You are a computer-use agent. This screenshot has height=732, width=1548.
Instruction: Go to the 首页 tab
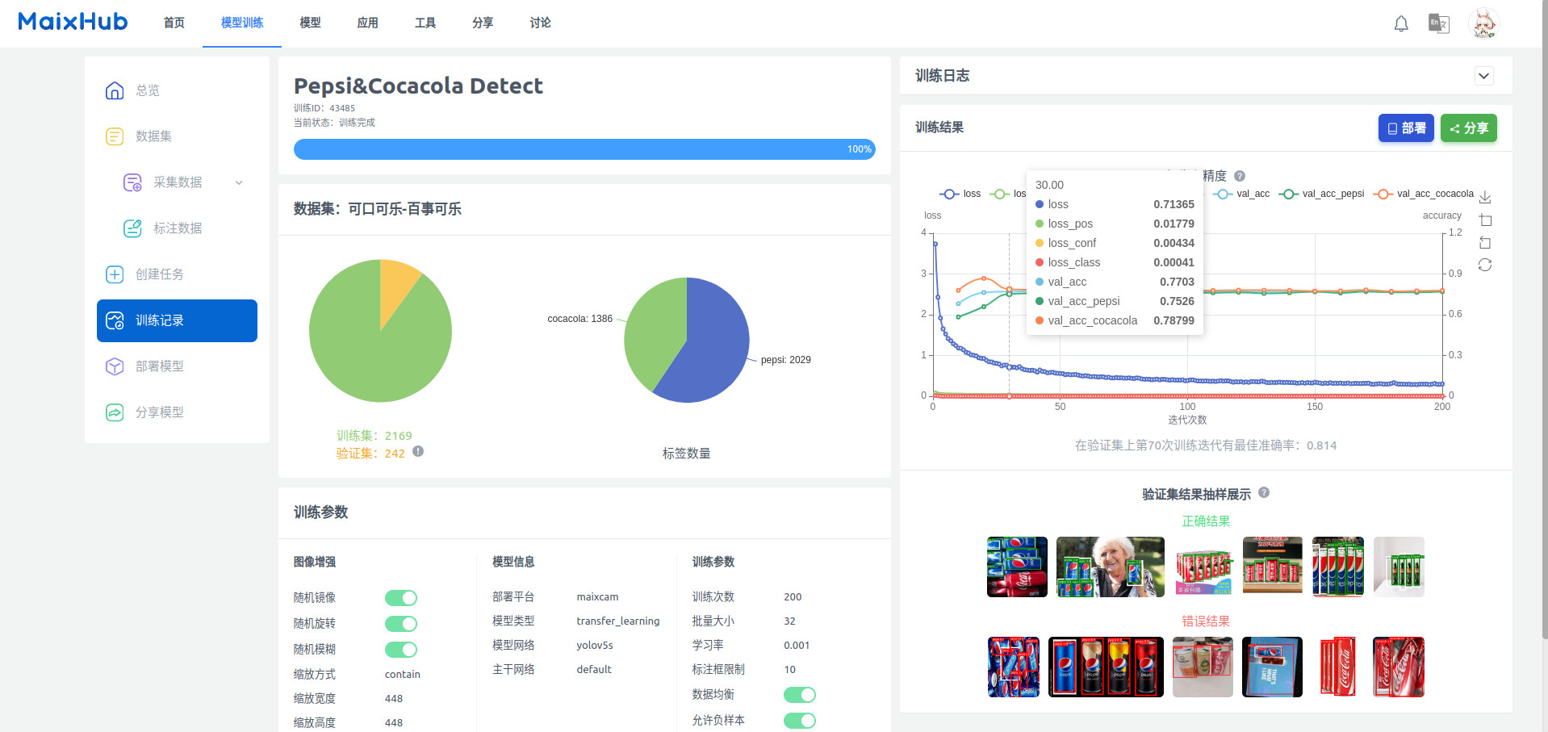click(x=174, y=23)
